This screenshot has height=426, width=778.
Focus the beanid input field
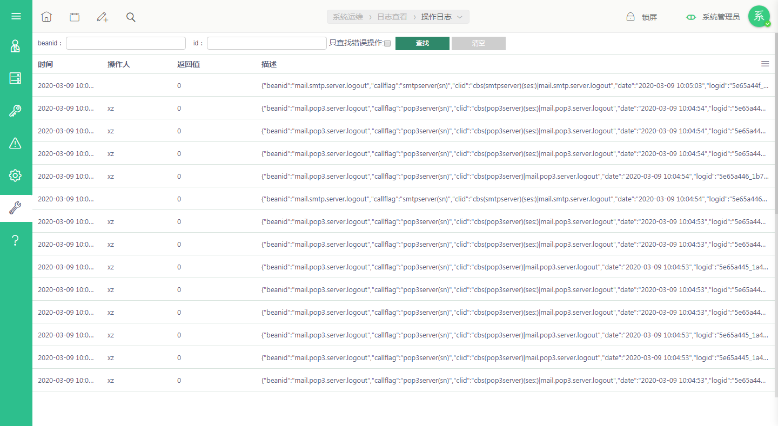click(126, 43)
